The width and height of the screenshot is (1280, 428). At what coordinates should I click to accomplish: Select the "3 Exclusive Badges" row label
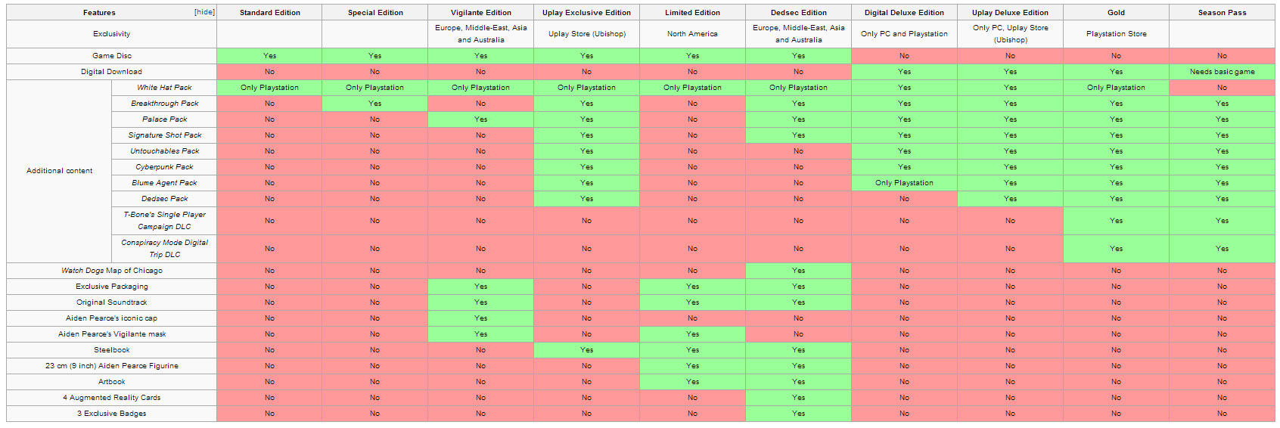[112, 414]
